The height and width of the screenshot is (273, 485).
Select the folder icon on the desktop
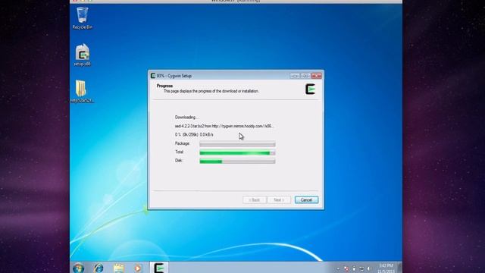point(82,91)
